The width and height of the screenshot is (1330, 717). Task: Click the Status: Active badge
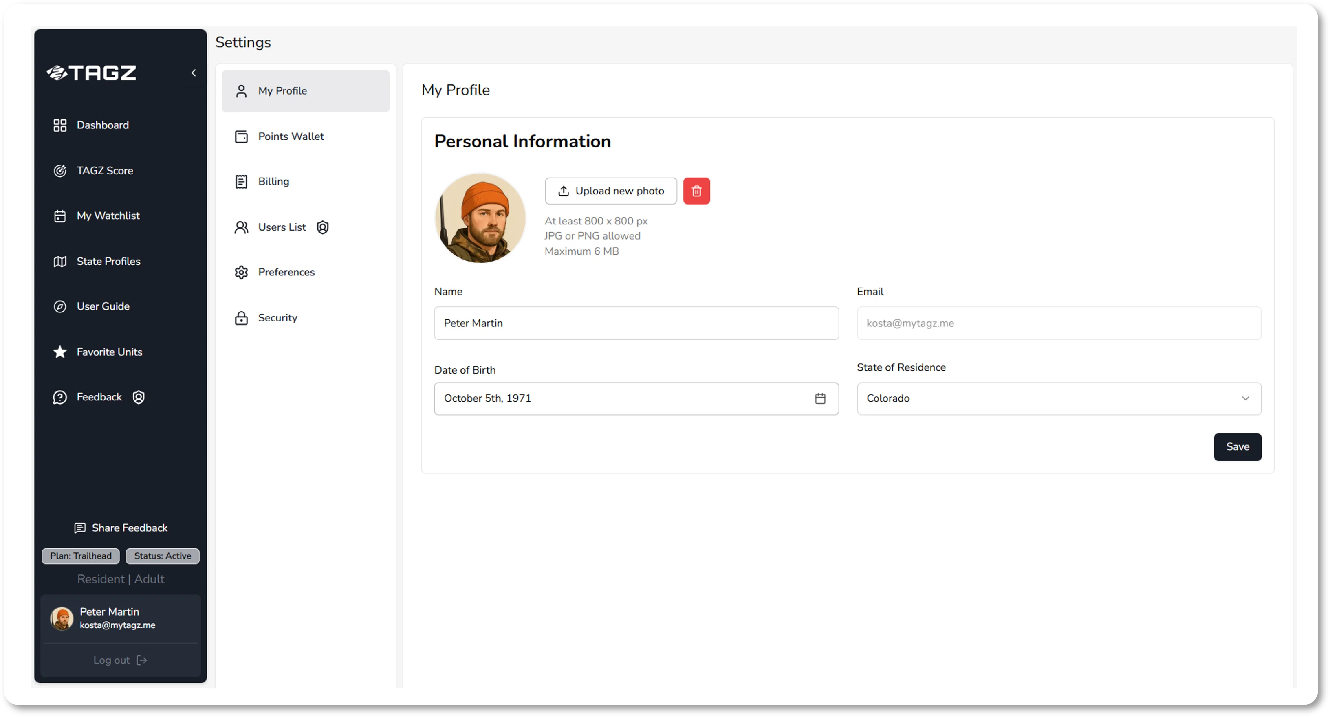162,556
